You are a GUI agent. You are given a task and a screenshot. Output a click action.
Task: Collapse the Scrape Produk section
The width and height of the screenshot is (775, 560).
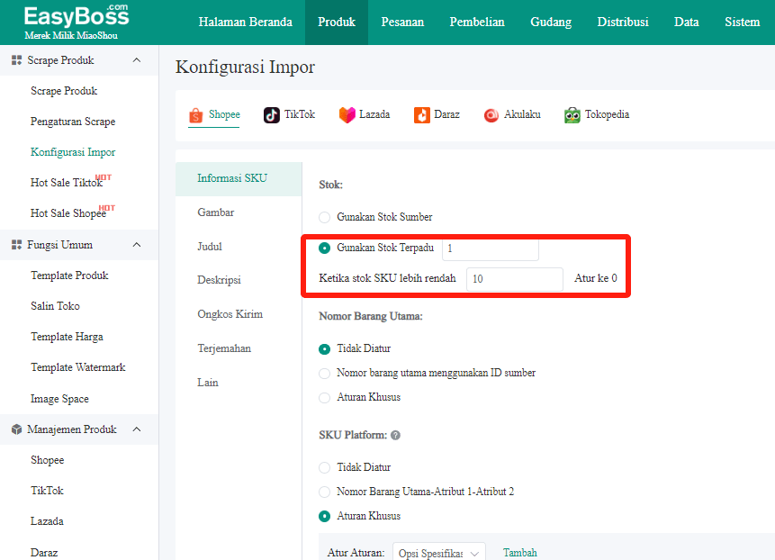click(x=137, y=60)
